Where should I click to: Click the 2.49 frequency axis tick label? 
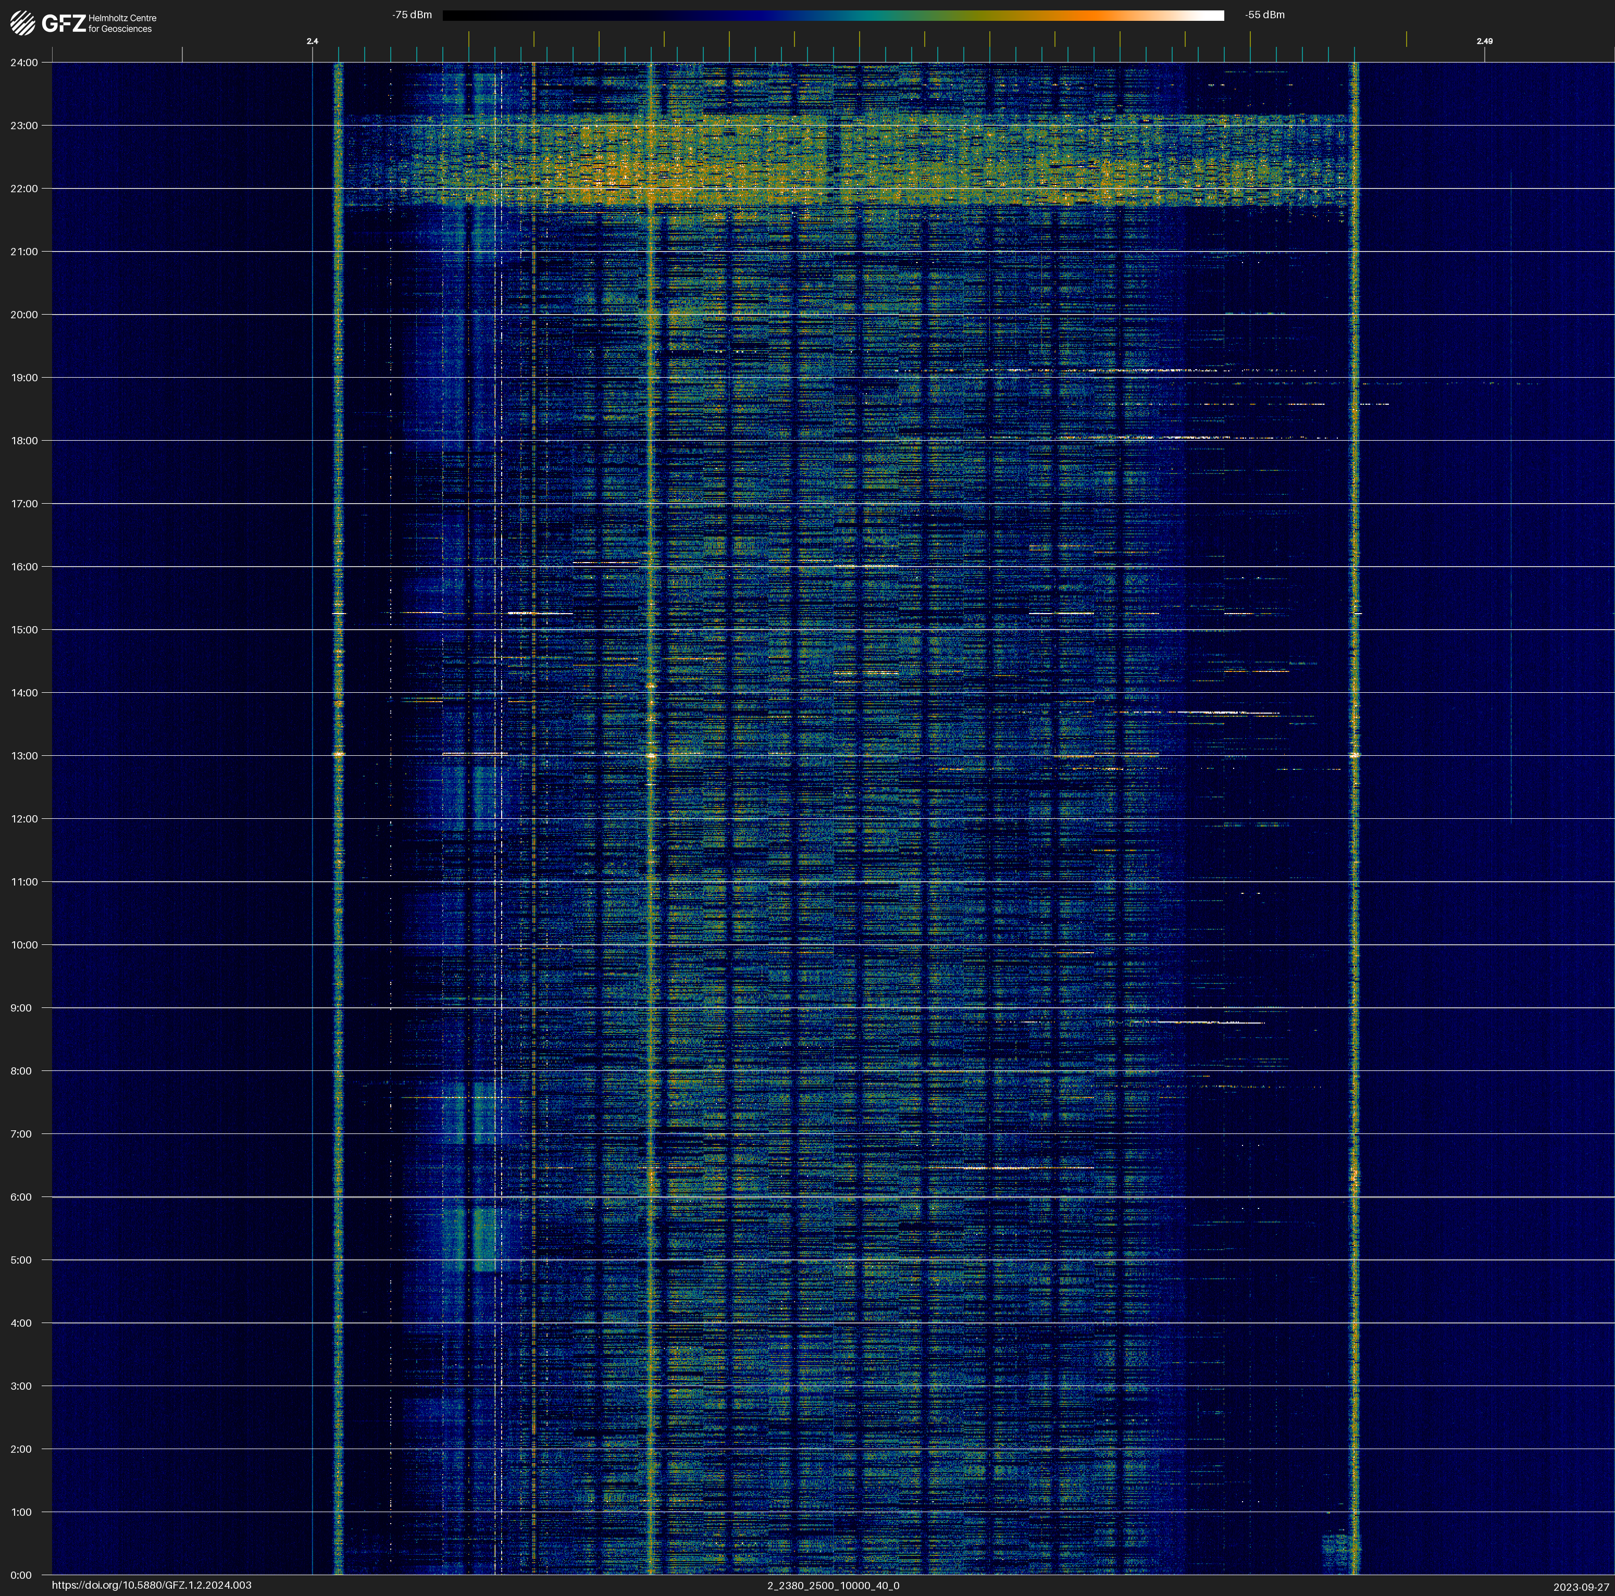point(1485,41)
